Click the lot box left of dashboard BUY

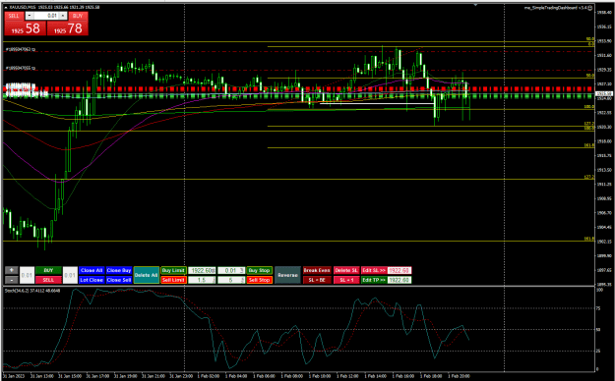pyautogui.click(x=28, y=275)
